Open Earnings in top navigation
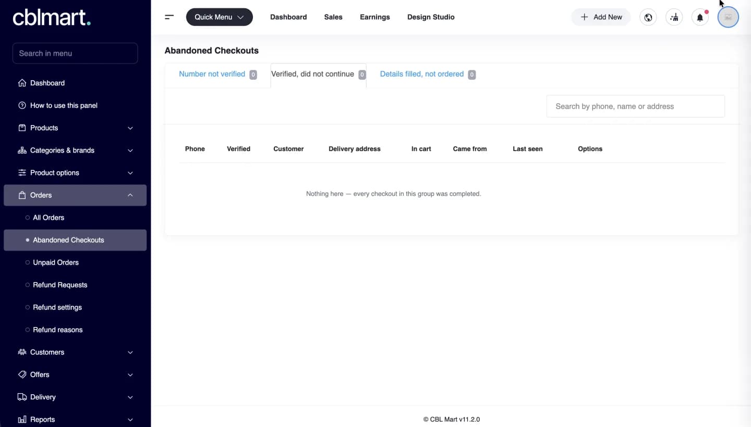751x427 pixels. click(x=375, y=17)
